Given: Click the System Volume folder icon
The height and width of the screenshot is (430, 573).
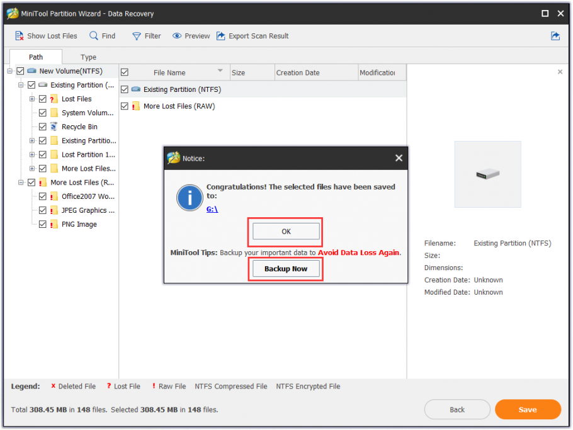Looking at the screenshot, I should coord(54,113).
